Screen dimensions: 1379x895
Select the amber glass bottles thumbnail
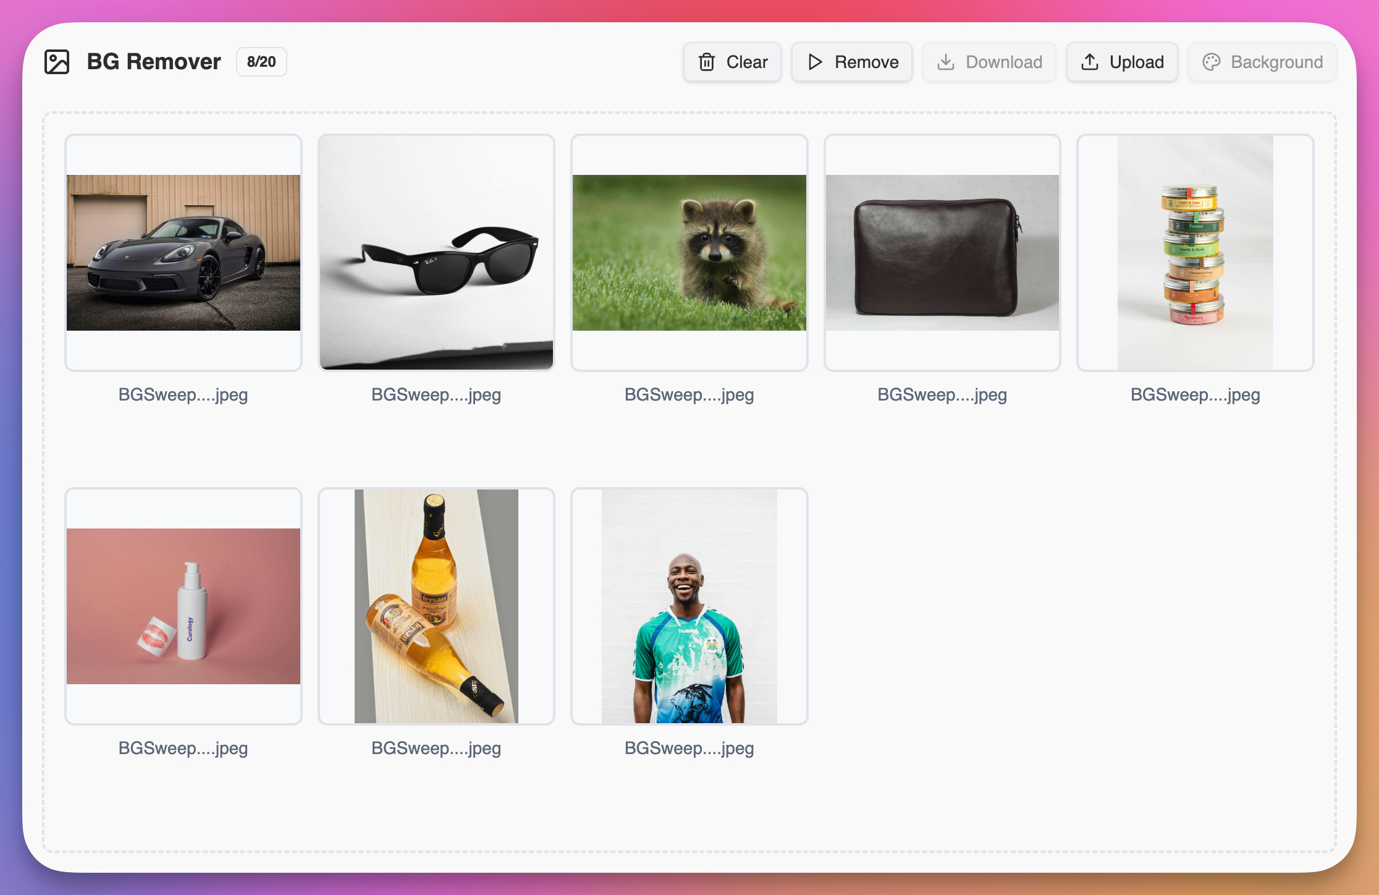click(436, 606)
